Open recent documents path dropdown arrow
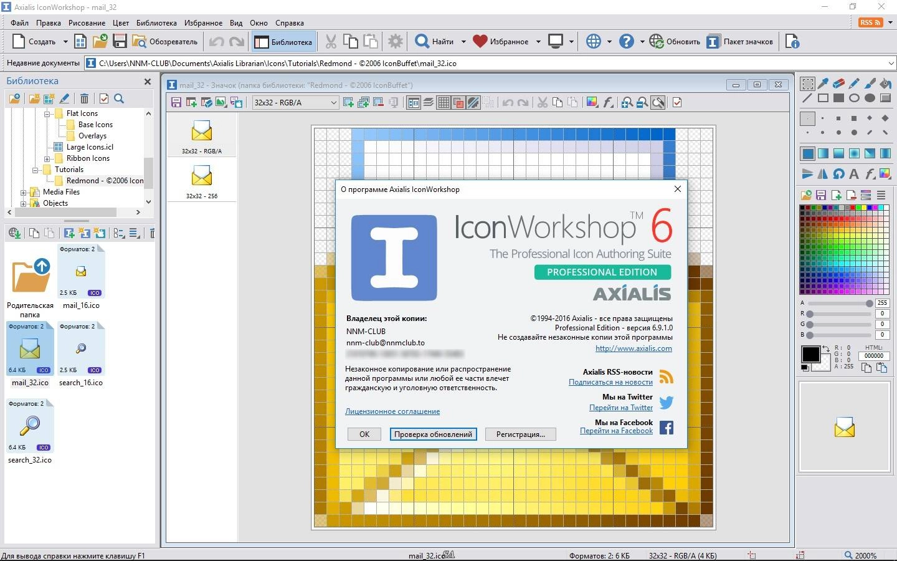The image size is (897, 561). pyautogui.click(x=891, y=63)
